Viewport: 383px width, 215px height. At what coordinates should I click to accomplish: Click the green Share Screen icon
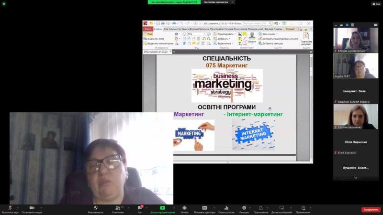coord(162,208)
